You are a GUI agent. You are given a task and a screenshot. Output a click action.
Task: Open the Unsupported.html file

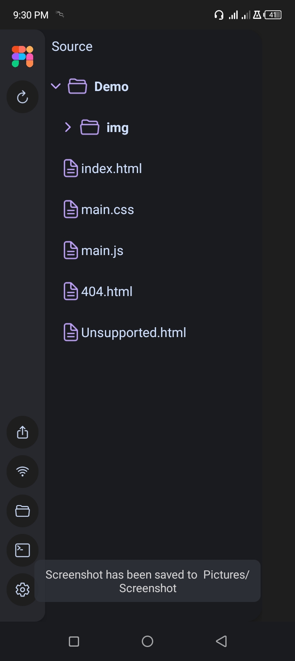click(134, 332)
